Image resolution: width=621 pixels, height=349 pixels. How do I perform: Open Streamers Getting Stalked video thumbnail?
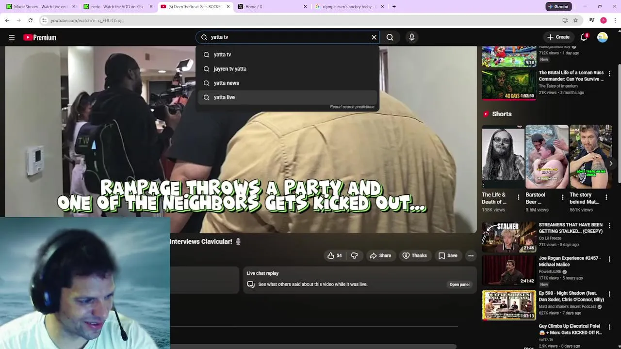pos(509,237)
